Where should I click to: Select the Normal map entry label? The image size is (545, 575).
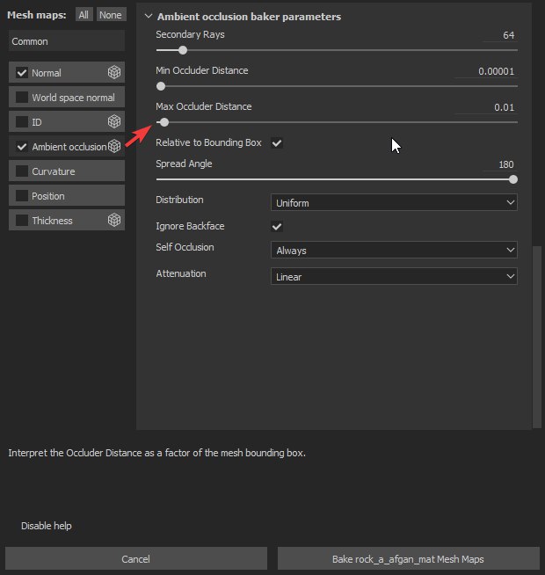[47, 73]
